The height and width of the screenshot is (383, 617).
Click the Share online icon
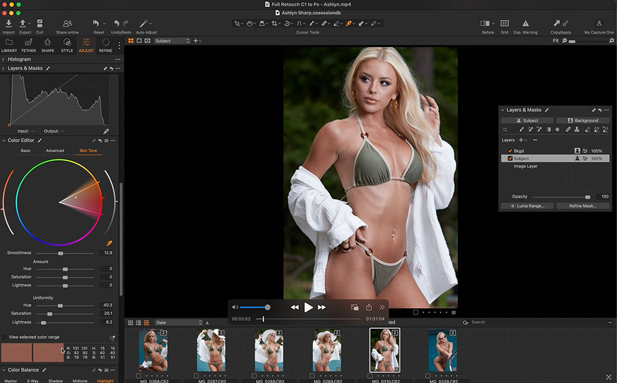(67, 23)
